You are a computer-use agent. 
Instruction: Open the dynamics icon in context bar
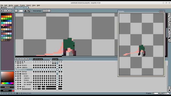click(29, 11)
